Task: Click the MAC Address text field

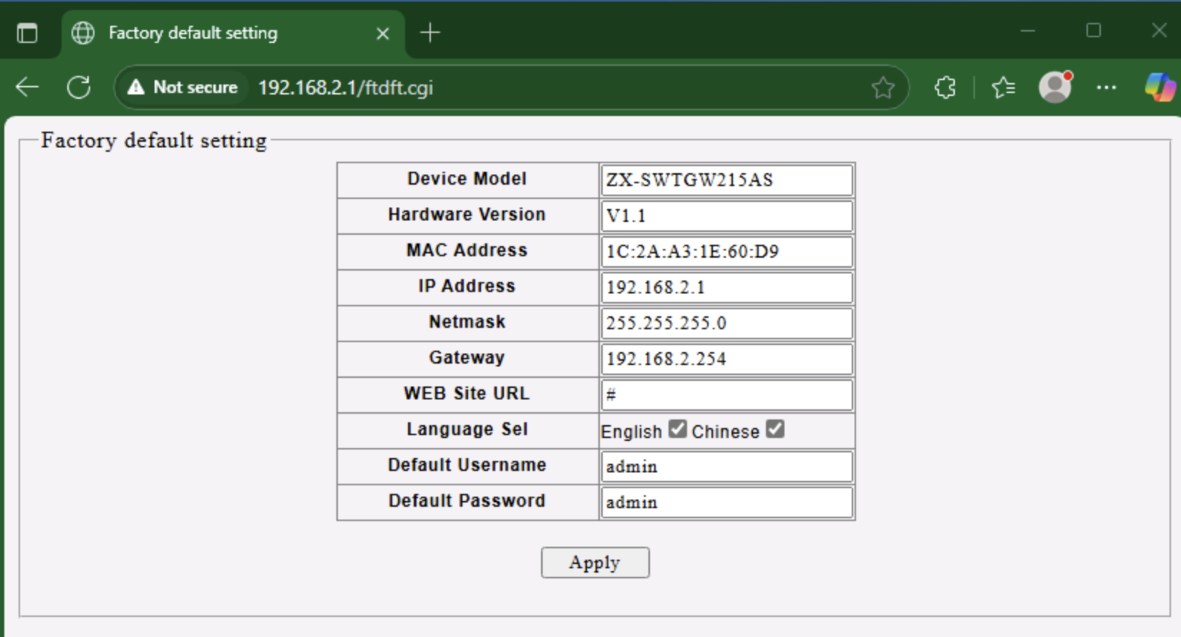Action: (x=726, y=252)
